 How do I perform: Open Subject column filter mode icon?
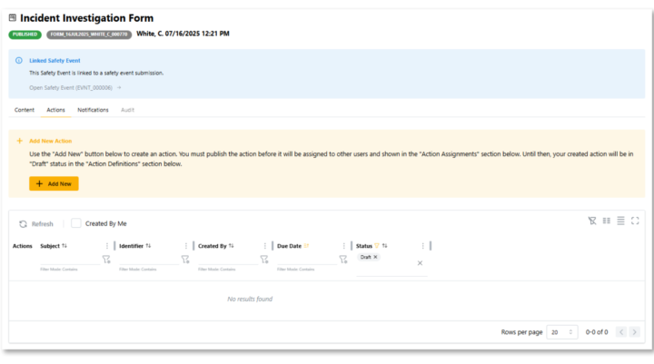(105, 259)
